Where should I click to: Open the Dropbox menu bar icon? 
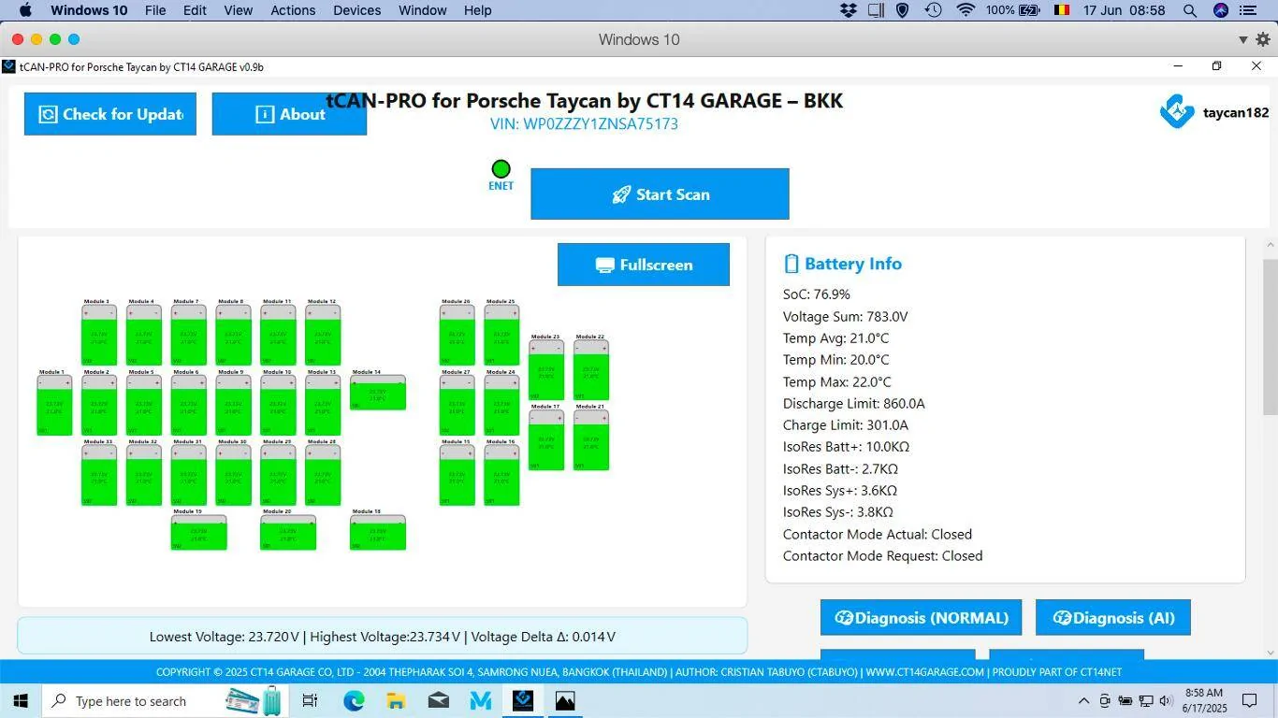click(x=849, y=10)
